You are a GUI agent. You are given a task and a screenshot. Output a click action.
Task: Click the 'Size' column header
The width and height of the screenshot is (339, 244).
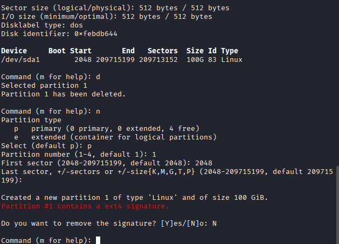(x=195, y=51)
